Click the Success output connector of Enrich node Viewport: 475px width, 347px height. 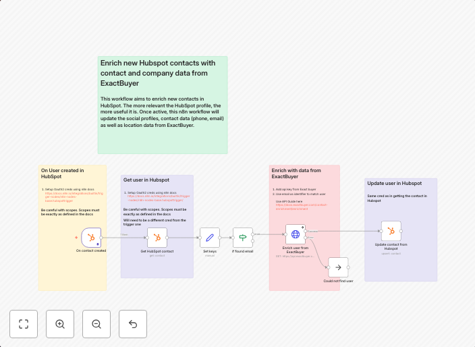306,231
